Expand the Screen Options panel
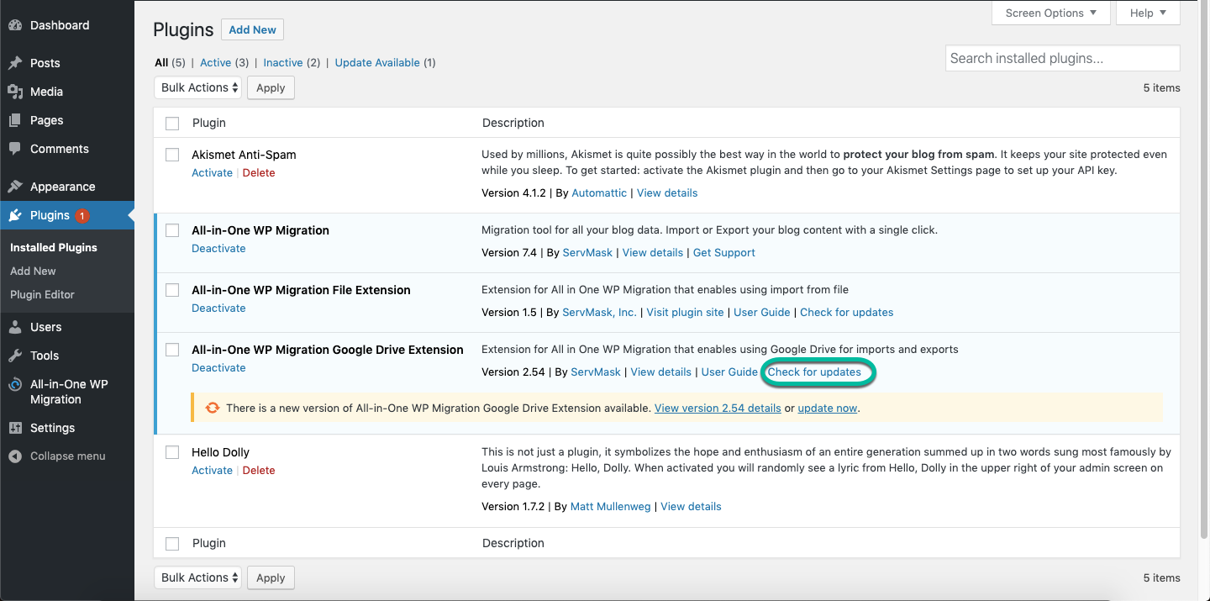Screen dimensions: 1210x601 (x=1050, y=13)
